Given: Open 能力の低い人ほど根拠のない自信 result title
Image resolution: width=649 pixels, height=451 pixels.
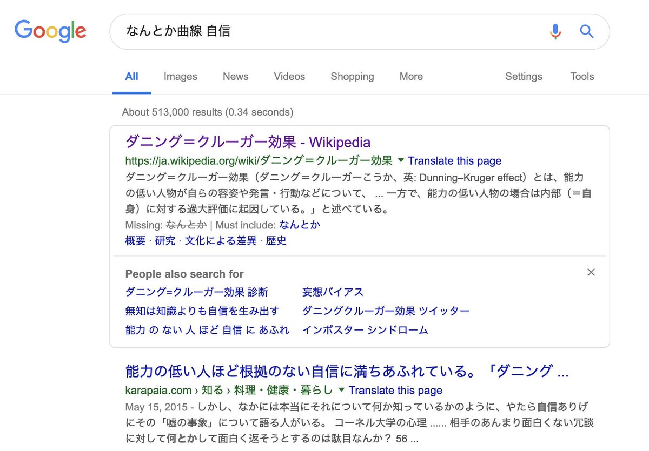Looking at the screenshot, I should click(347, 372).
